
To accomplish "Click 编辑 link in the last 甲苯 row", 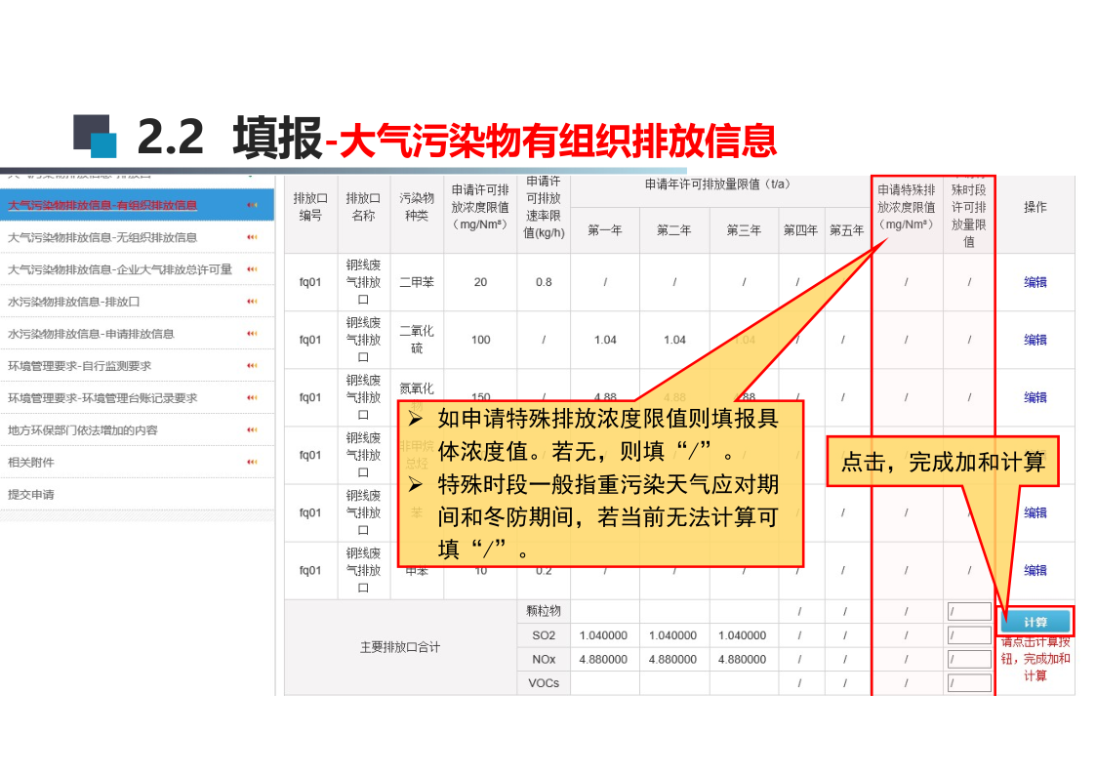I will click(x=1035, y=571).
